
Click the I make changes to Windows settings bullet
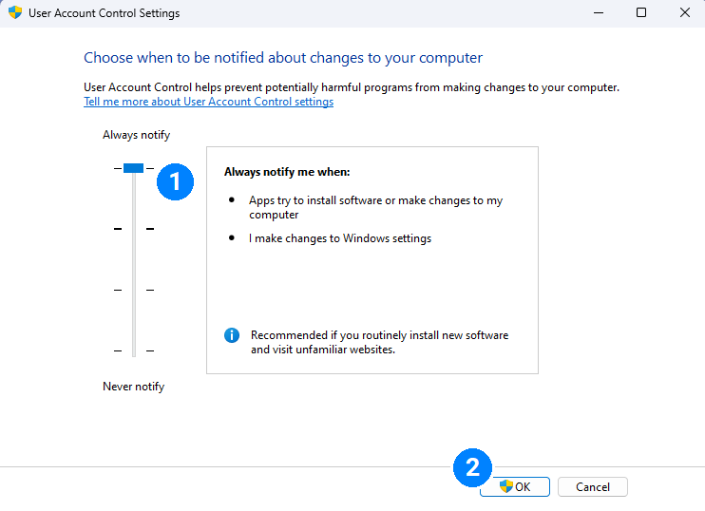(340, 238)
